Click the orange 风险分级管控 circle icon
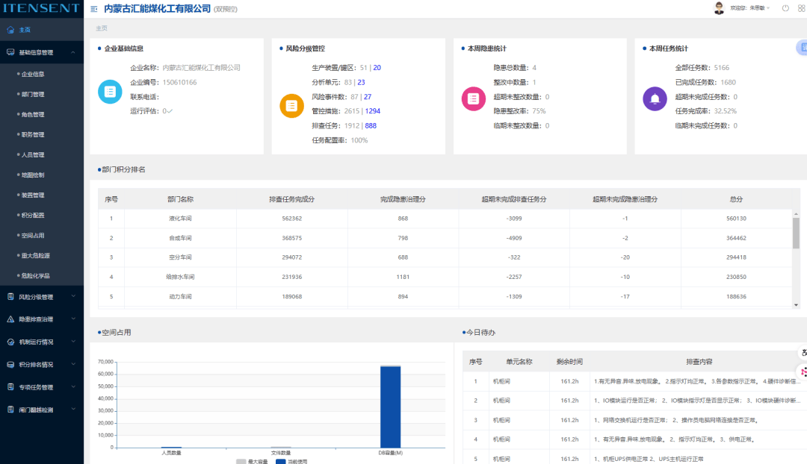 pyautogui.click(x=291, y=105)
